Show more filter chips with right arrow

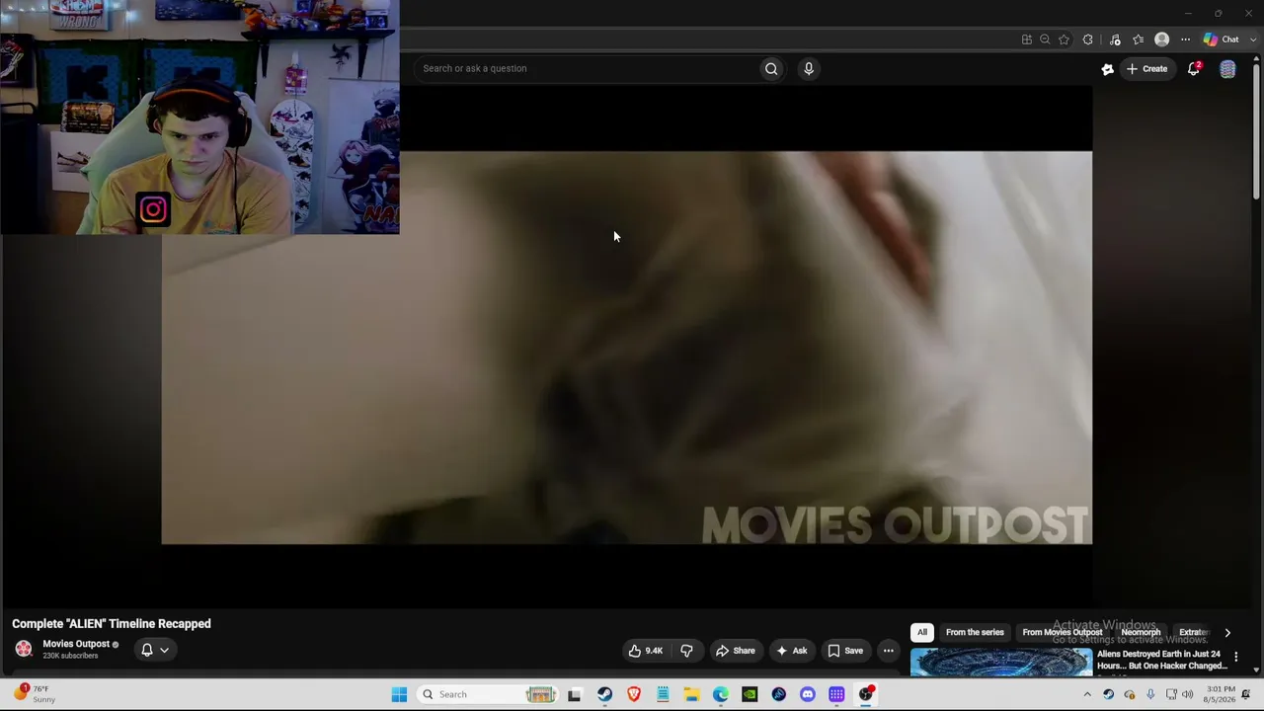1227,632
